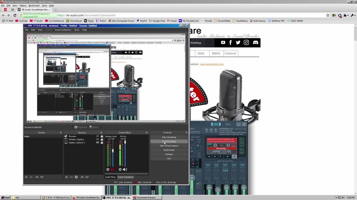Viewport: 357px width, 200px height.
Task: Click the Stop Recording button
Action: (169, 141)
